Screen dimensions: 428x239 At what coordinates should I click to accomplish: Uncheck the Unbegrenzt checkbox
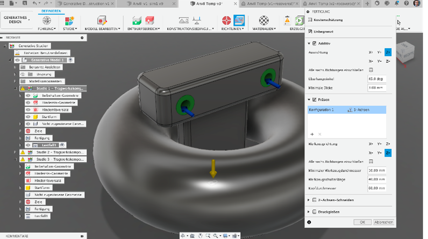coord(310,31)
